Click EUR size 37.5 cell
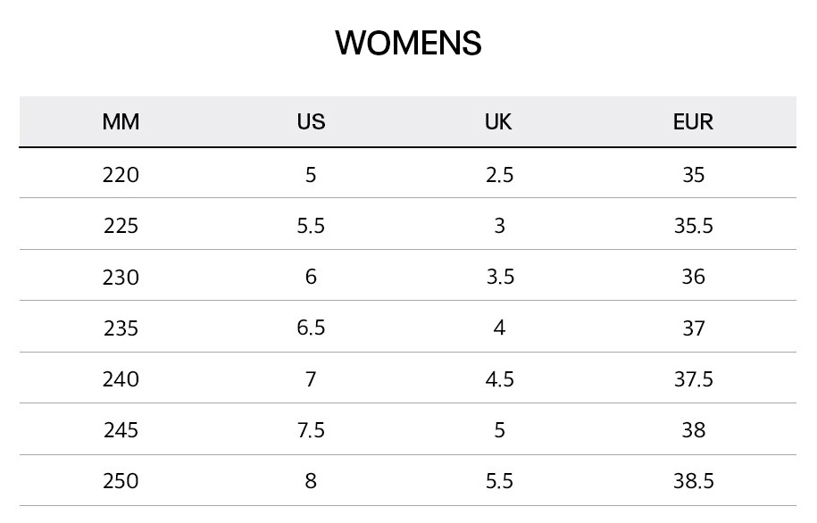 (693, 379)
